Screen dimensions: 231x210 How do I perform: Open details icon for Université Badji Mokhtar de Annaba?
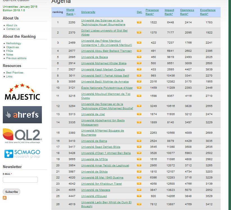[x=139, y=81]
